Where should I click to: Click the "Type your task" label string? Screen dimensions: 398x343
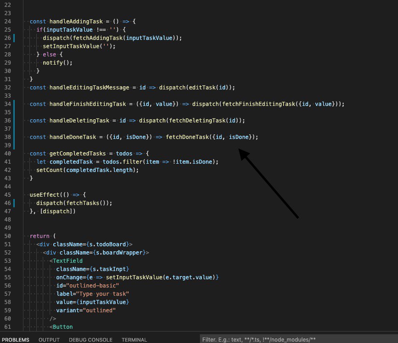pos(102,294)
